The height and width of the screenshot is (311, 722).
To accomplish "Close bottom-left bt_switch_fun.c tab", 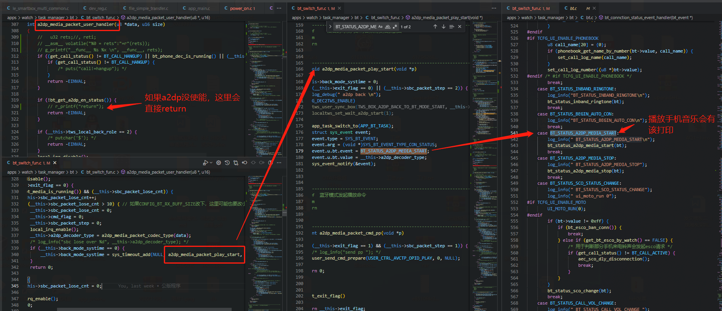I will tap(55, 163).
